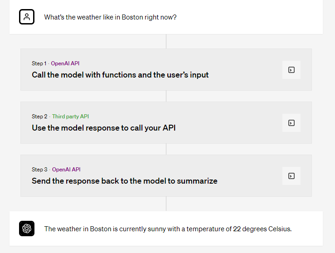Expand "Call the model with functions" step

click(x=120, y=75)
